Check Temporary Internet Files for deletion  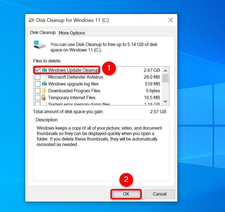[x=38, y=98]
